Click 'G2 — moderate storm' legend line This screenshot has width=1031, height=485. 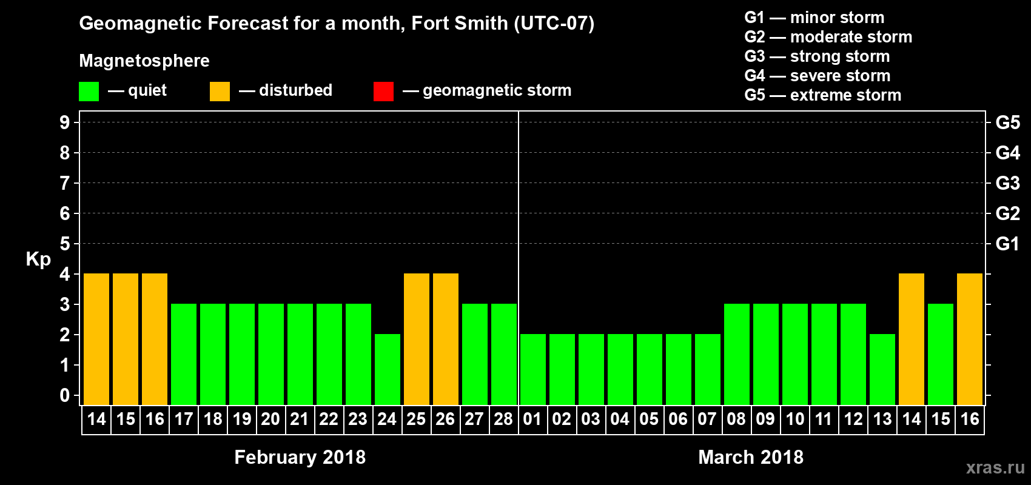pos(828,37)
